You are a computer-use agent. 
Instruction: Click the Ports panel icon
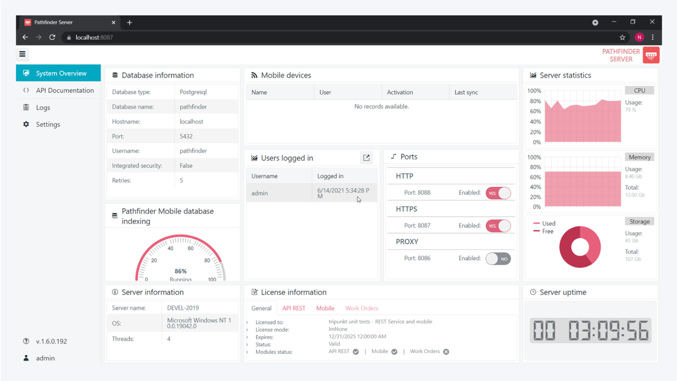(x=393, y=156)
